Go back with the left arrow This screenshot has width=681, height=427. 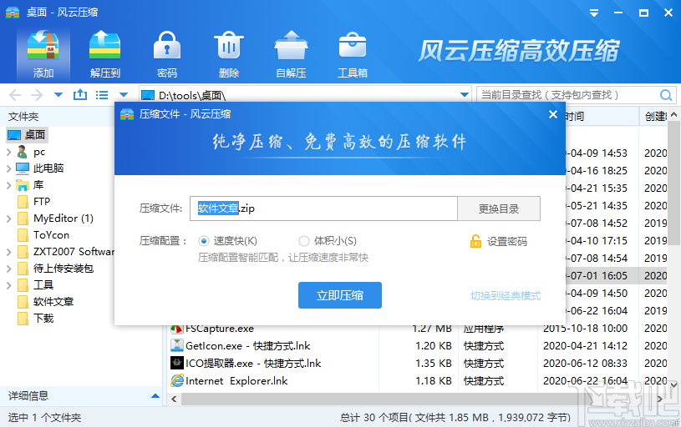click(x=15, y=95)
